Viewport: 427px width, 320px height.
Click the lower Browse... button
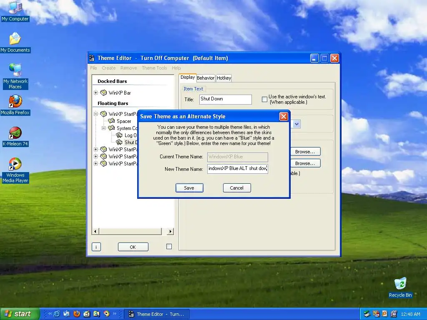tap(305, 163)
